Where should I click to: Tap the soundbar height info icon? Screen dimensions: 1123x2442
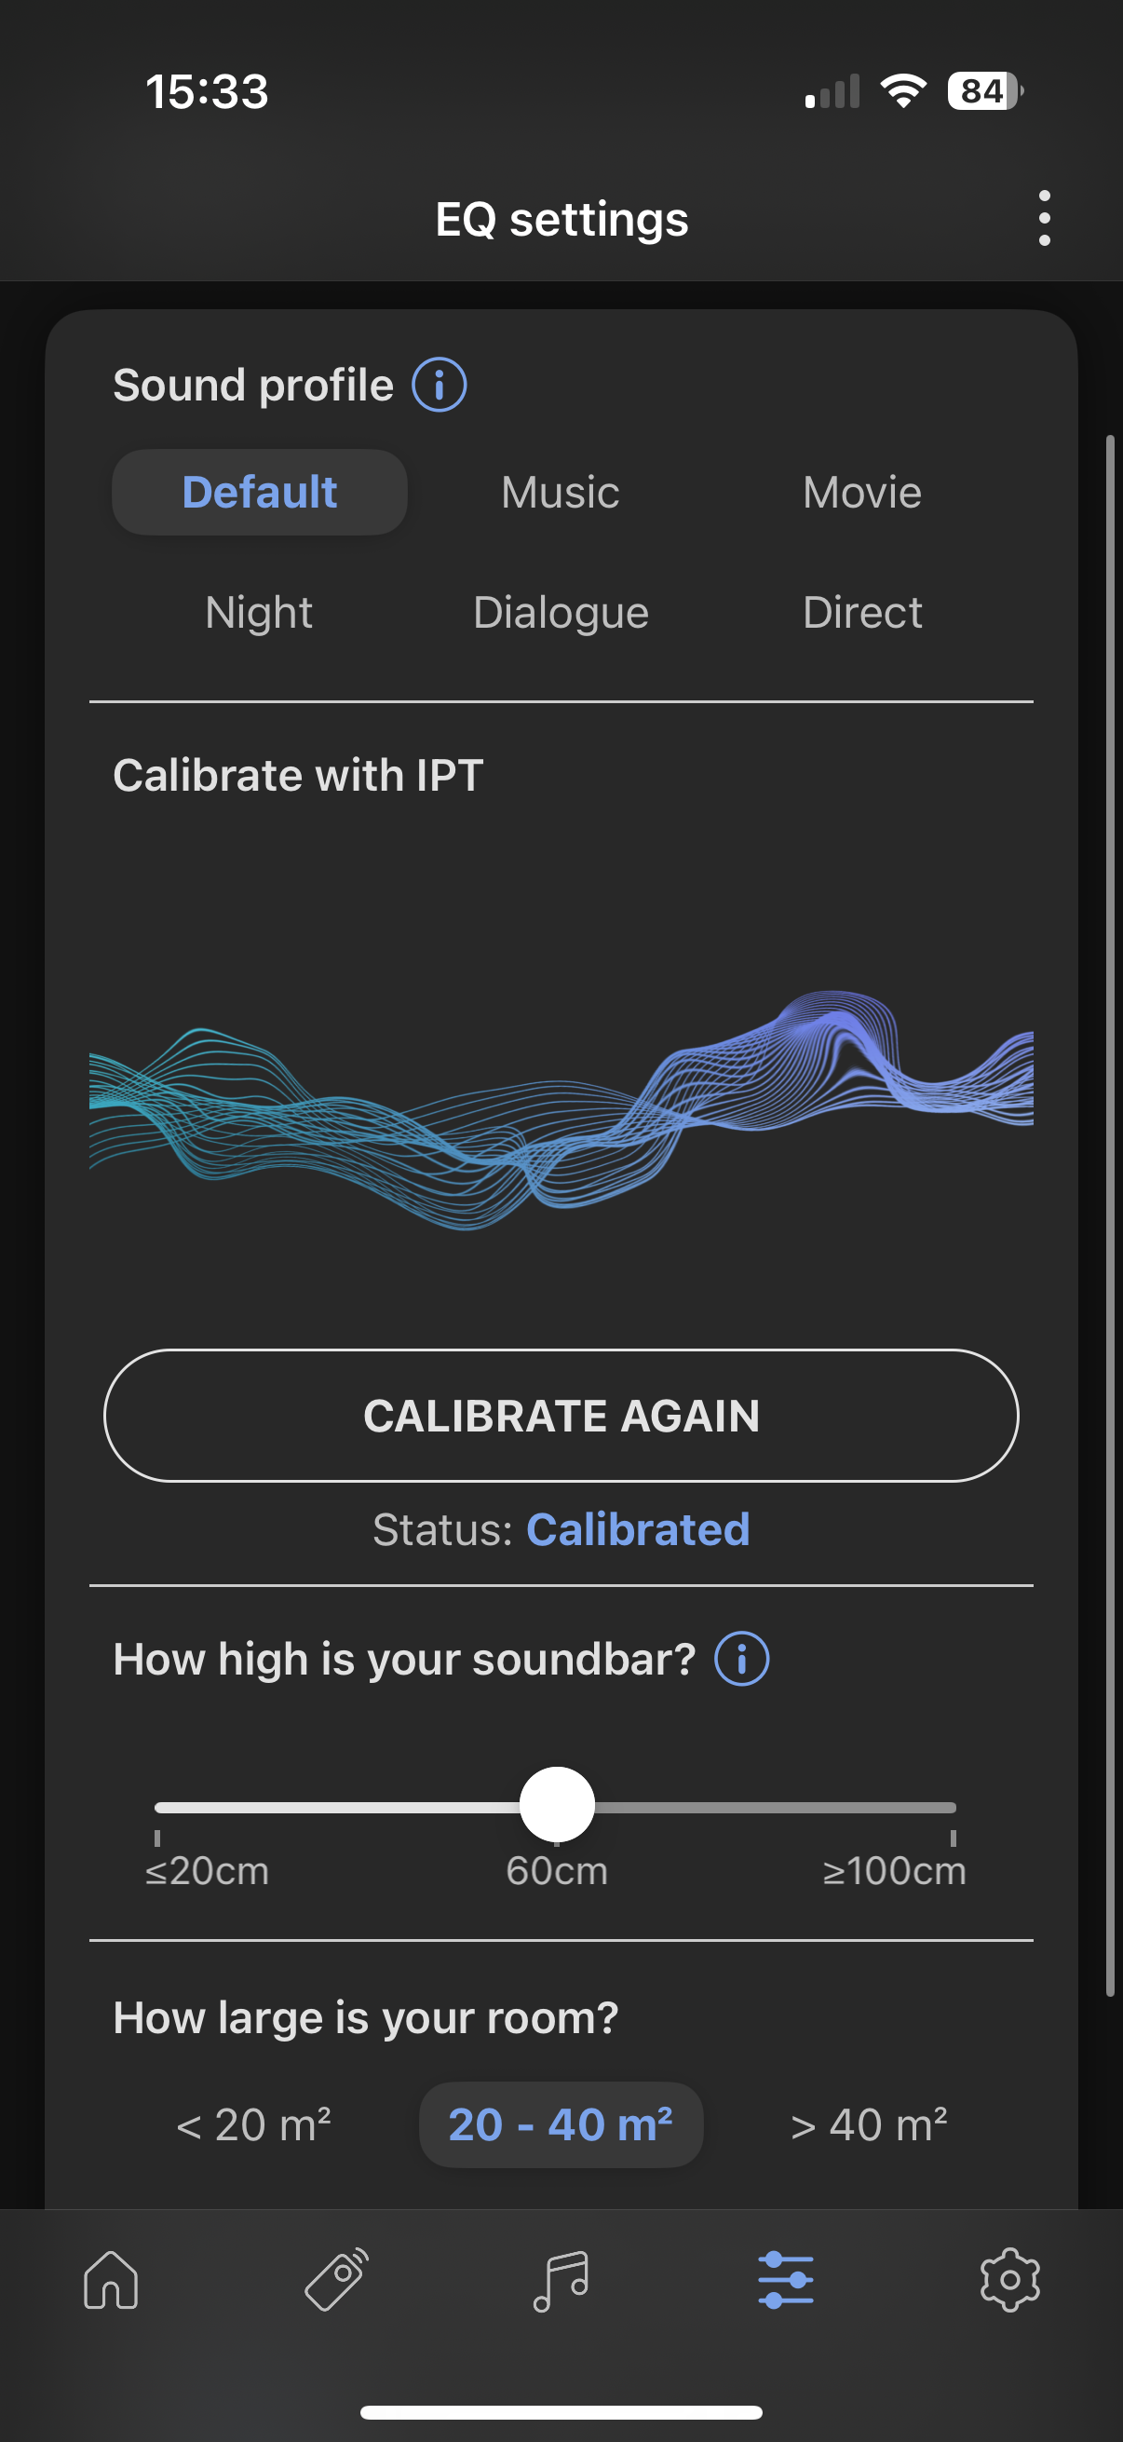click(741, 1659)
